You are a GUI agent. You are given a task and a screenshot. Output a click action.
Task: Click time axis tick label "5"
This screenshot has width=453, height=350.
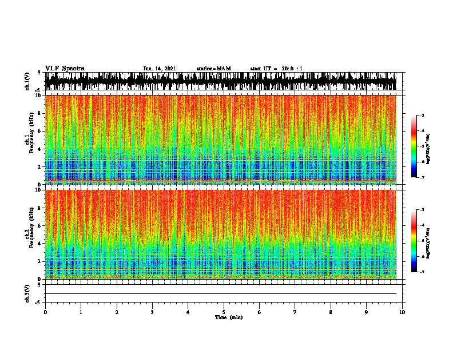click(224, 312)
